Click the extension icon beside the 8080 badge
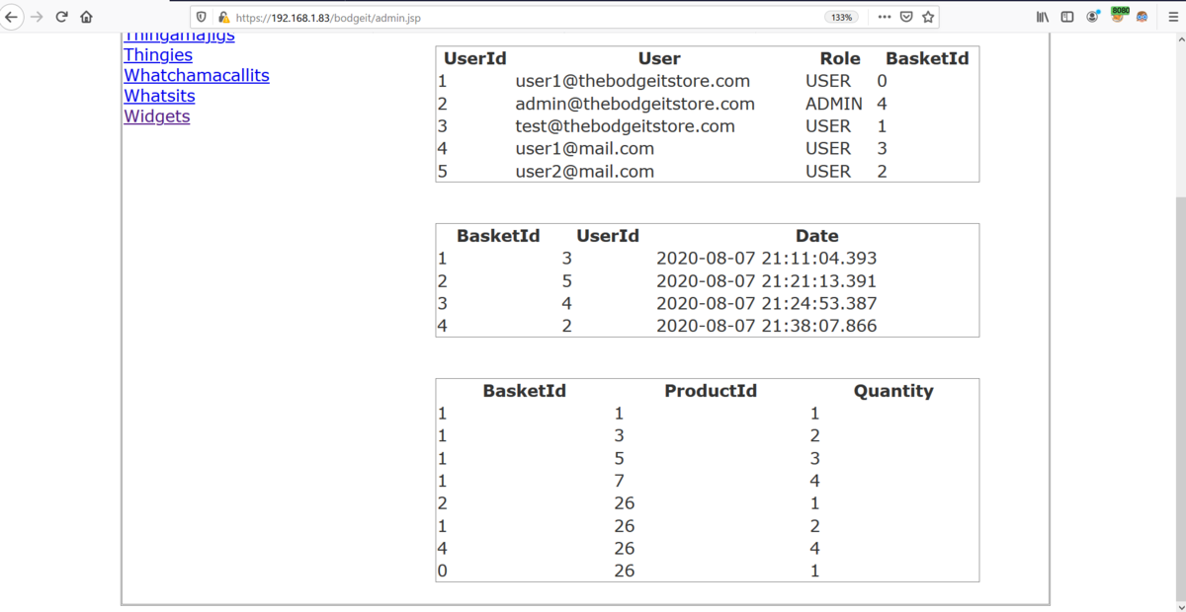 pyautogui.click(x=1142, y=17)
